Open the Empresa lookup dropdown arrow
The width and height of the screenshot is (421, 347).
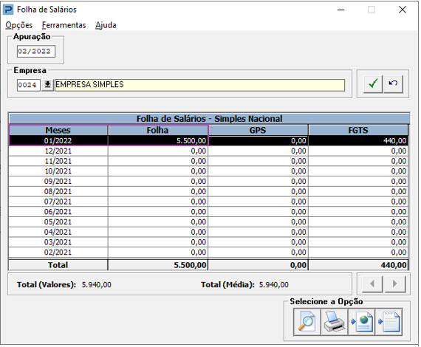(x=47, y=85)
